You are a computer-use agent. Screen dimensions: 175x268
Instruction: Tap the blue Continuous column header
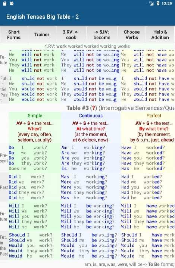tap(91, 116)
